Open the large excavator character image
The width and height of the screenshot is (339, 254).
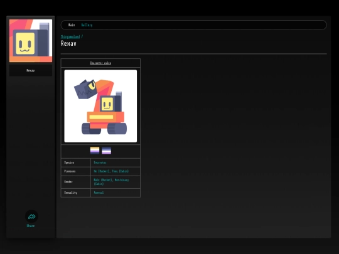click(x=100, y=106)
